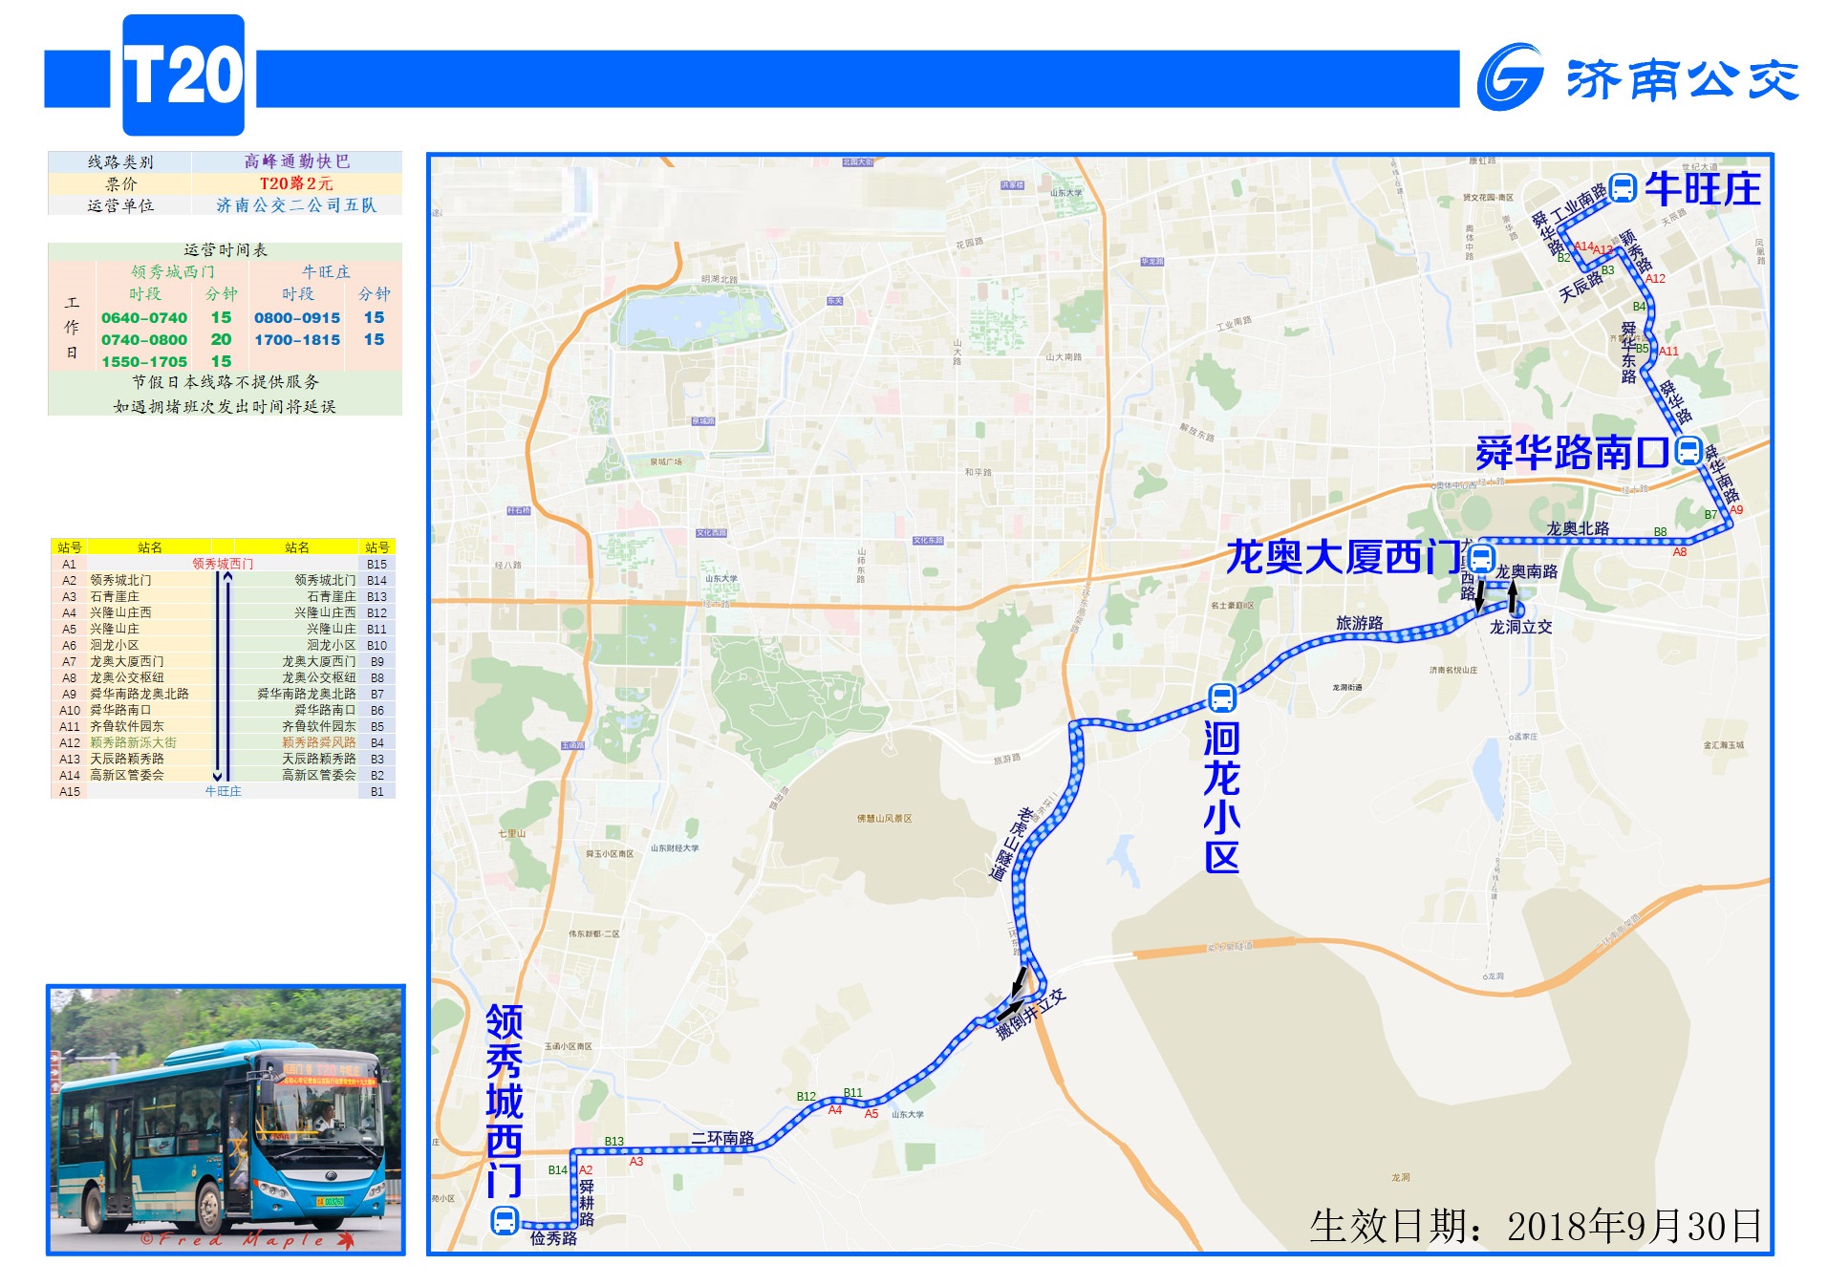This screenshot has width=1828, height=1286.
Task: Click the 票价 label cell
Action: (120, 183)
